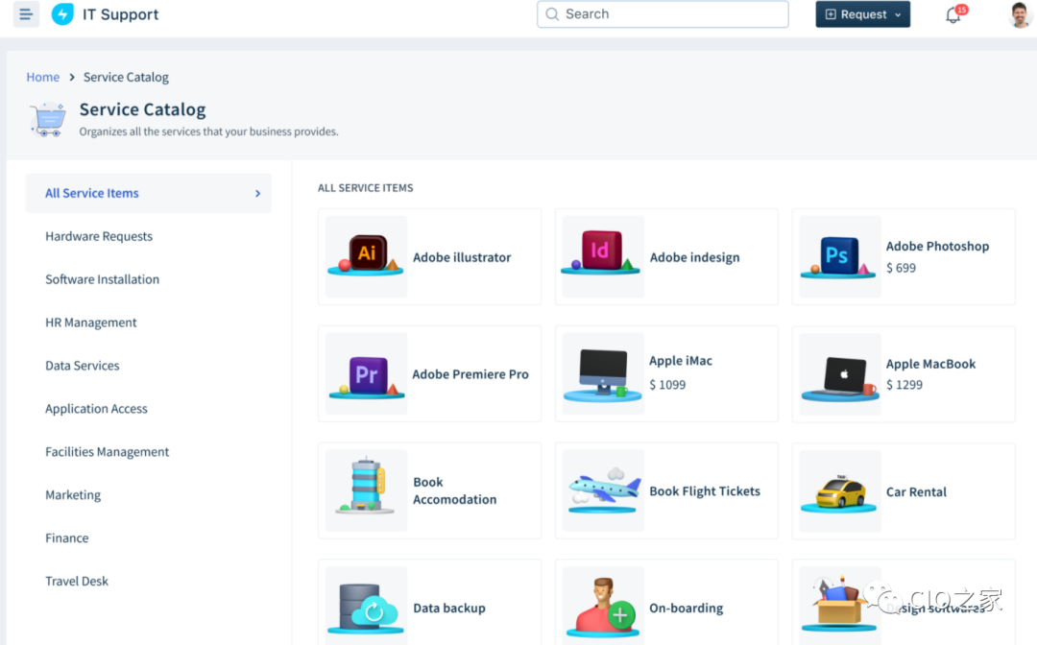Select Travel Desk category

click(77, 581)
